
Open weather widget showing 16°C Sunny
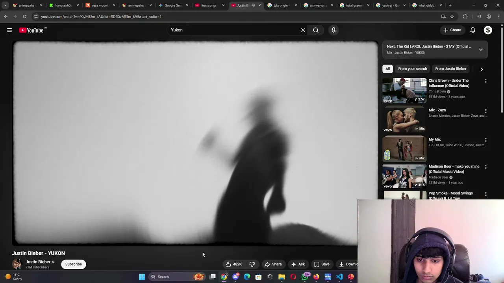click(x=13, y=277)
